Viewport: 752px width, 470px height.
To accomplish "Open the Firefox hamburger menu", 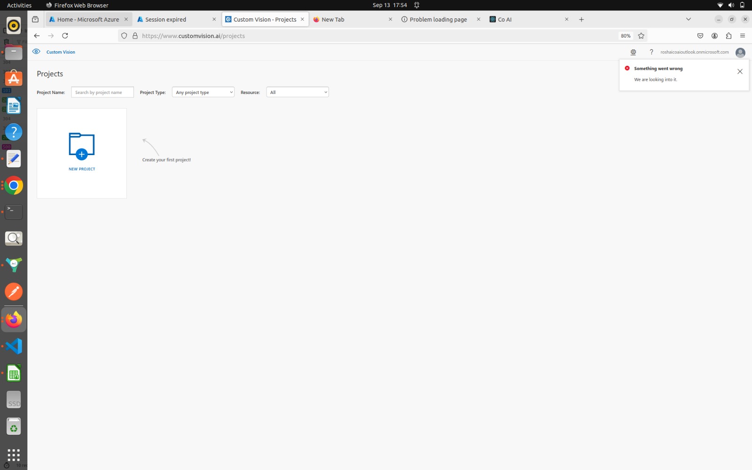I will pos(743,36).
